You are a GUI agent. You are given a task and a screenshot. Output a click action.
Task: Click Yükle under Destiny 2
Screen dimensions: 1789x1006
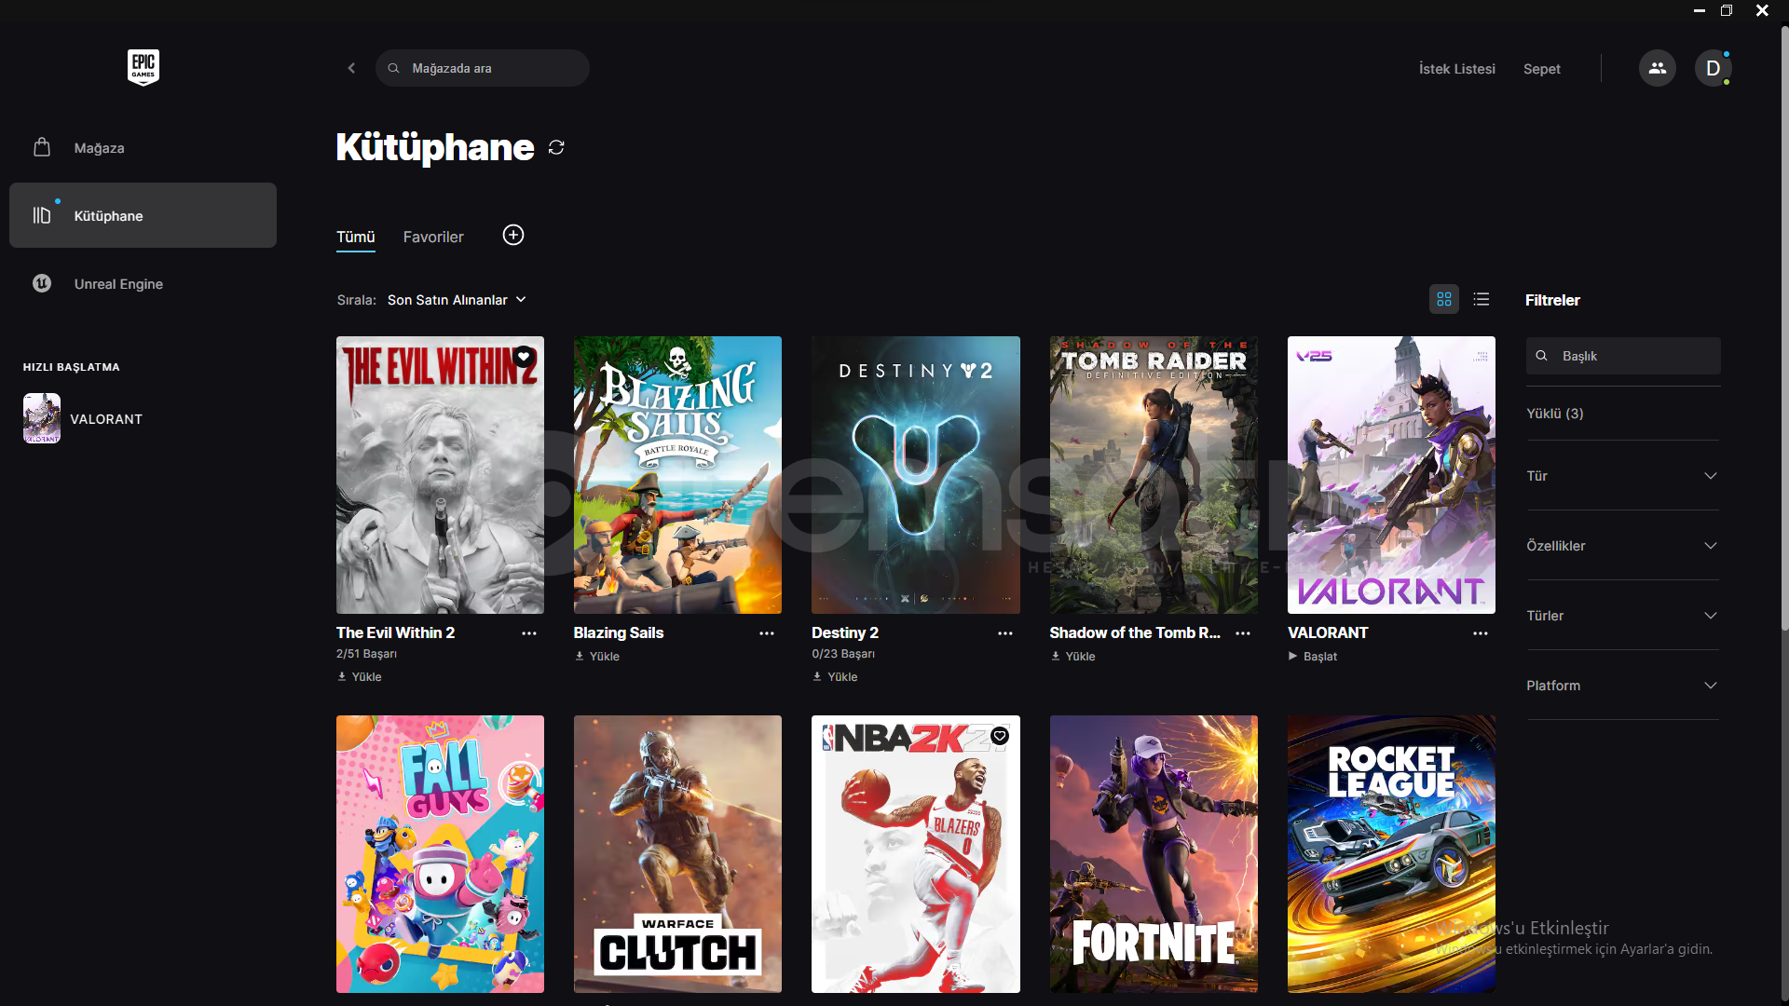click(835, 677)
